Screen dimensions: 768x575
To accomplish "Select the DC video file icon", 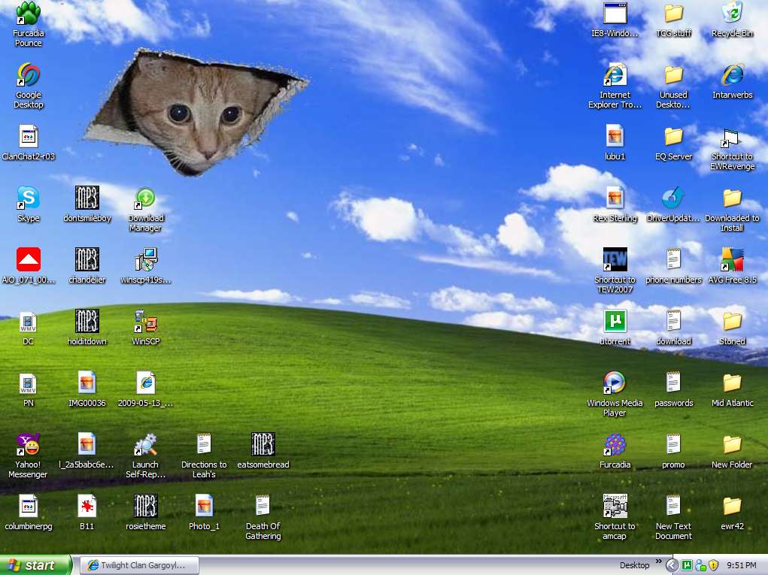I will [x=29, y=322].
